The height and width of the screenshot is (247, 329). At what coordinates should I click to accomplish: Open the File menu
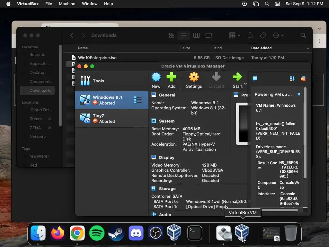coord(49,4)
